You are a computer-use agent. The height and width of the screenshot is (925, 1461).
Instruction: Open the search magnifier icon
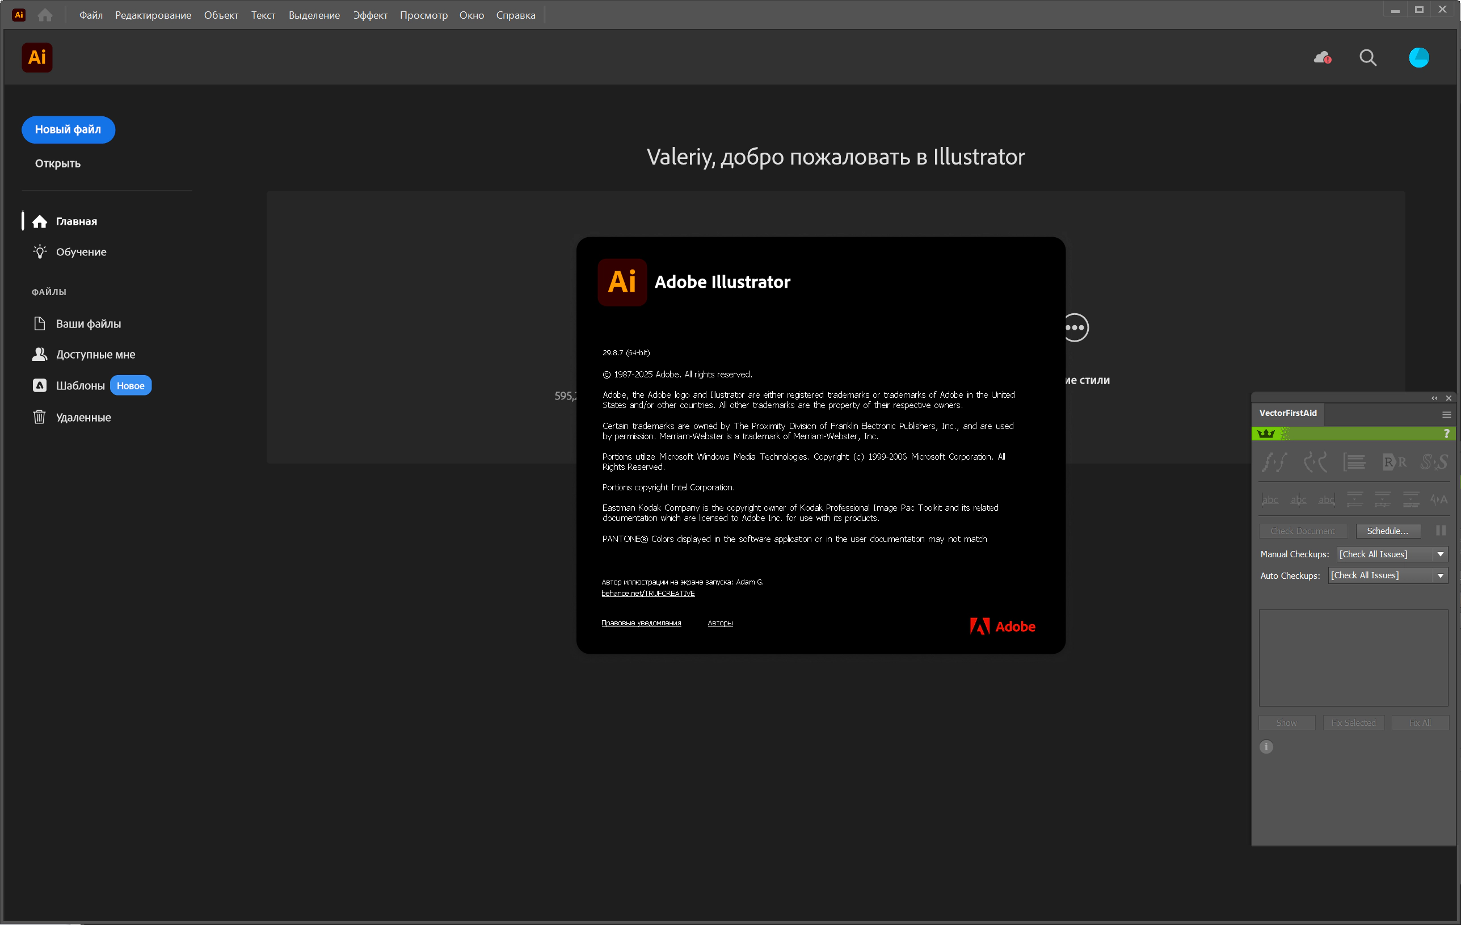pos(1367,58)
